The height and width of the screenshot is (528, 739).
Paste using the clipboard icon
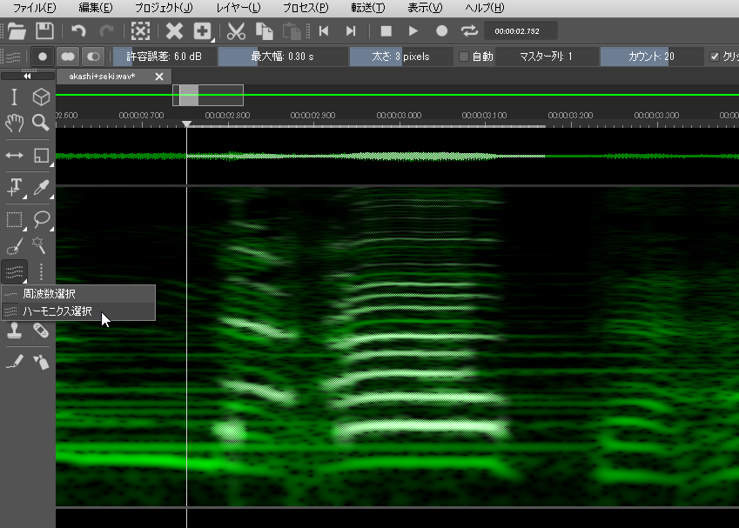click(292, 31)
